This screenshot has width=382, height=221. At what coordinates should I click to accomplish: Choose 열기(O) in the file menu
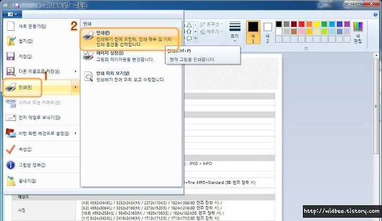pyautogui.click(x=41, y=41)
